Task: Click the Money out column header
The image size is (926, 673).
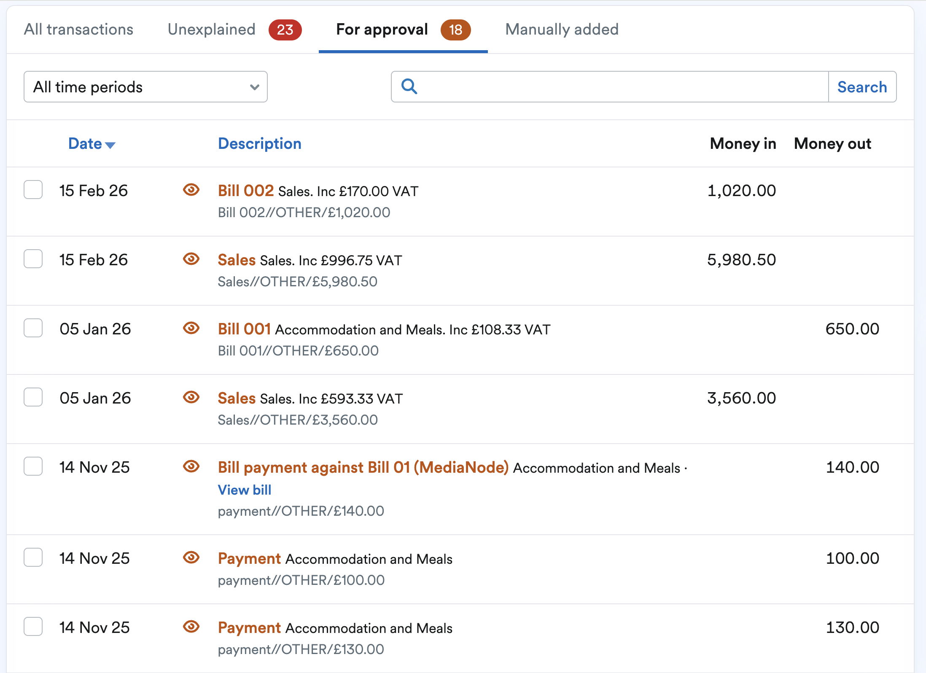Action: (x=833, y=144)
